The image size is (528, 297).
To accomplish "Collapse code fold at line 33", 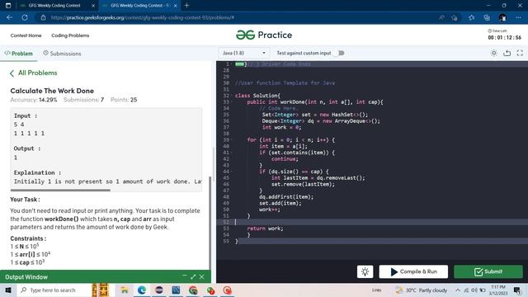I will [232, 102].
